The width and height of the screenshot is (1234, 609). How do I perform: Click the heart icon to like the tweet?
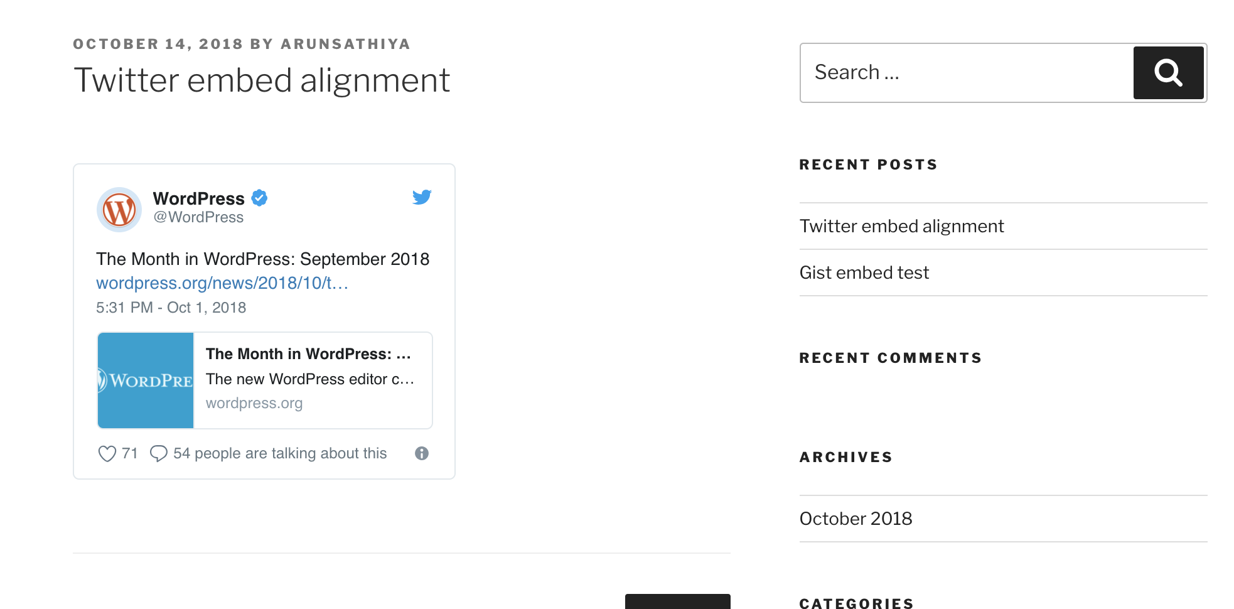(x=107, y=453)
